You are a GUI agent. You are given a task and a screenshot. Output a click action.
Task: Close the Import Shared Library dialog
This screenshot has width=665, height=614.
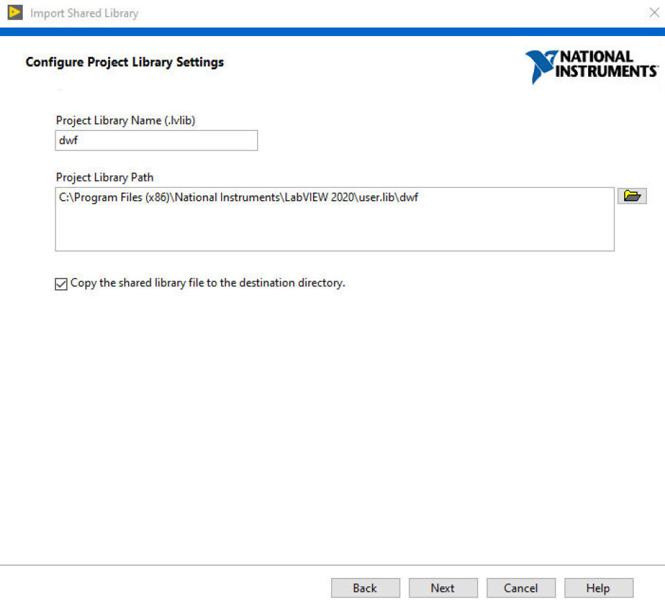[x=654, y=12]
